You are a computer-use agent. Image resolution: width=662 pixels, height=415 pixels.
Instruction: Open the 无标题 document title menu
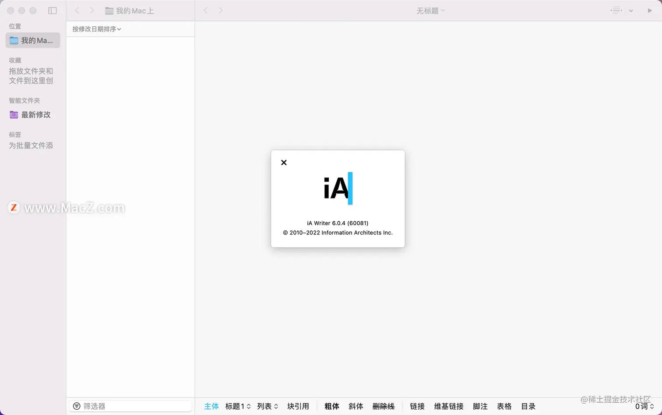[x=431, y=11]
